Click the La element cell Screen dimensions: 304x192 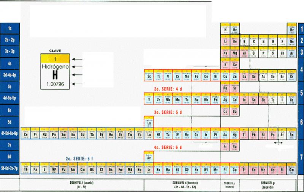(x=149, y=122)
